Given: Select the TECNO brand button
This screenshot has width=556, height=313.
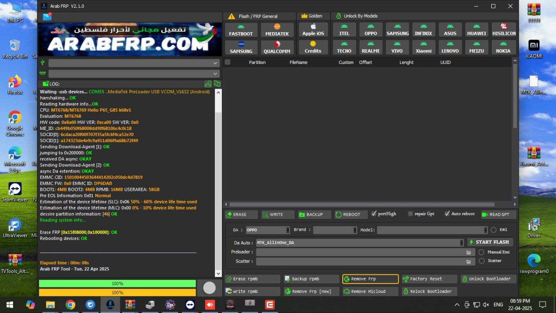Looking at the screenshot, I should pyautogui.click(x=344, y=47).
